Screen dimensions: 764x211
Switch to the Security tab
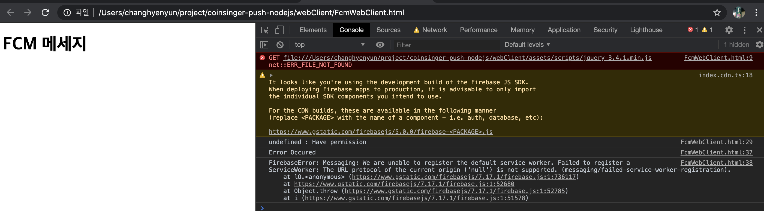tap(605, 30)
